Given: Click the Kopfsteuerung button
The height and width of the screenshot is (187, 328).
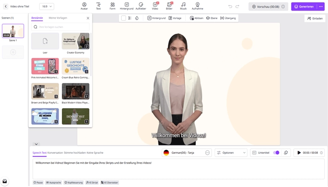Looking at the screenshot, I should [x=74, y=183].
